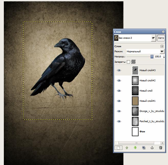Hide the Grunge_v_by_struckdu layer
Screen dimensions: 168x165
(119, 111)
